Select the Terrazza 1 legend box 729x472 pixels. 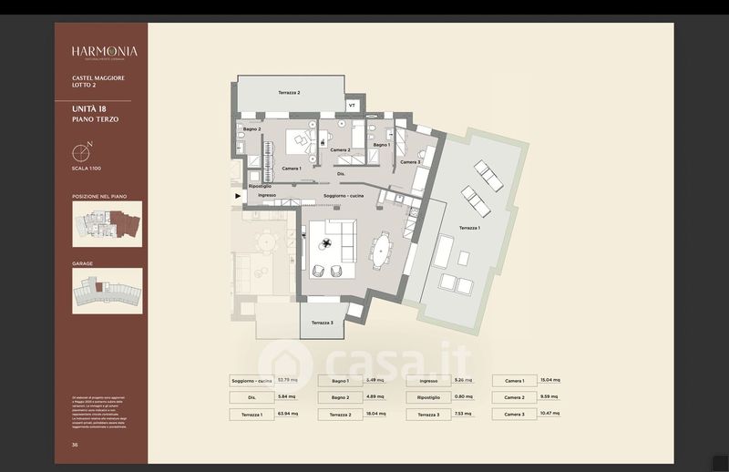(251, 414)
